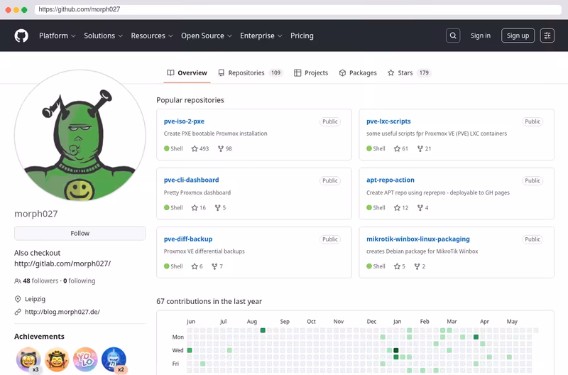The height and width of the screenshot is (375, 568).
Task: Click the star count 493 on pve-iso-2-pxe
Action: [200, 148]
